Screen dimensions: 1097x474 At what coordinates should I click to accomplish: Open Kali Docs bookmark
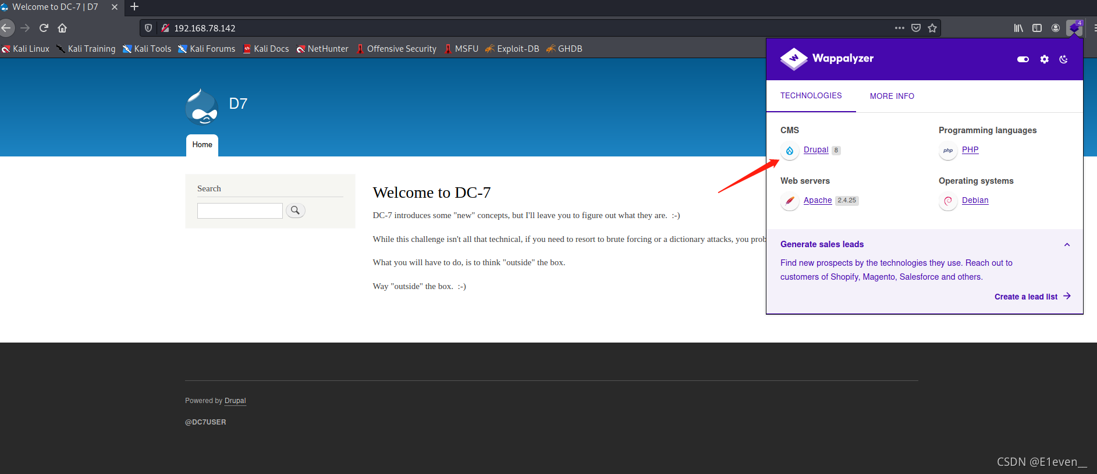(x=266, y=49)
